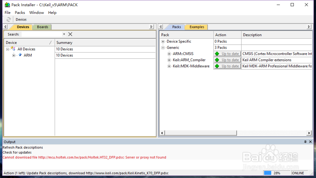Click the '3 Packs' action cell
This screenshot has height=178, width=316.
[x=228, y=47]
